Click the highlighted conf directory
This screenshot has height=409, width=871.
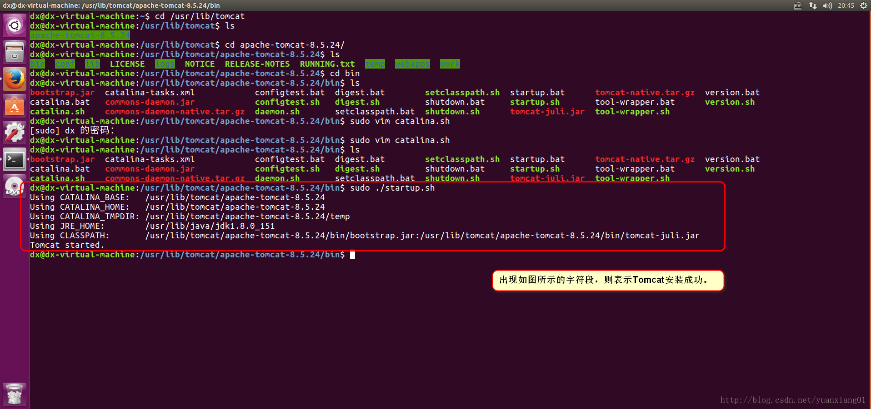tap(65, 64)
